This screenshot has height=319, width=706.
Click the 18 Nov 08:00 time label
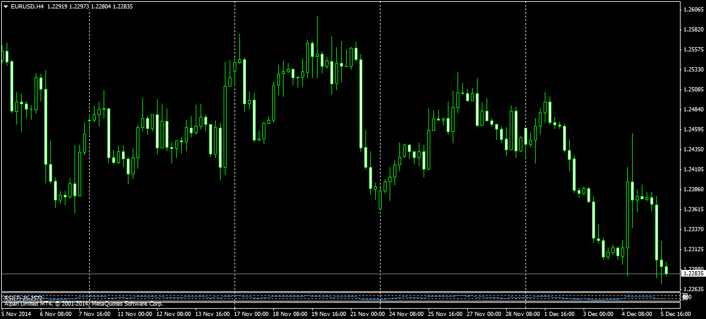pyautogui.click(x=288, y=314)
